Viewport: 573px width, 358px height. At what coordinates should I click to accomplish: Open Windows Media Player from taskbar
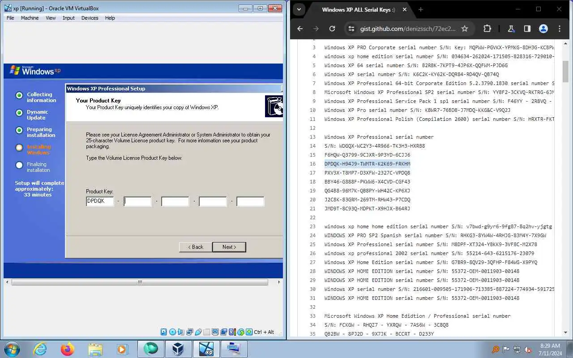pos(122,349)
